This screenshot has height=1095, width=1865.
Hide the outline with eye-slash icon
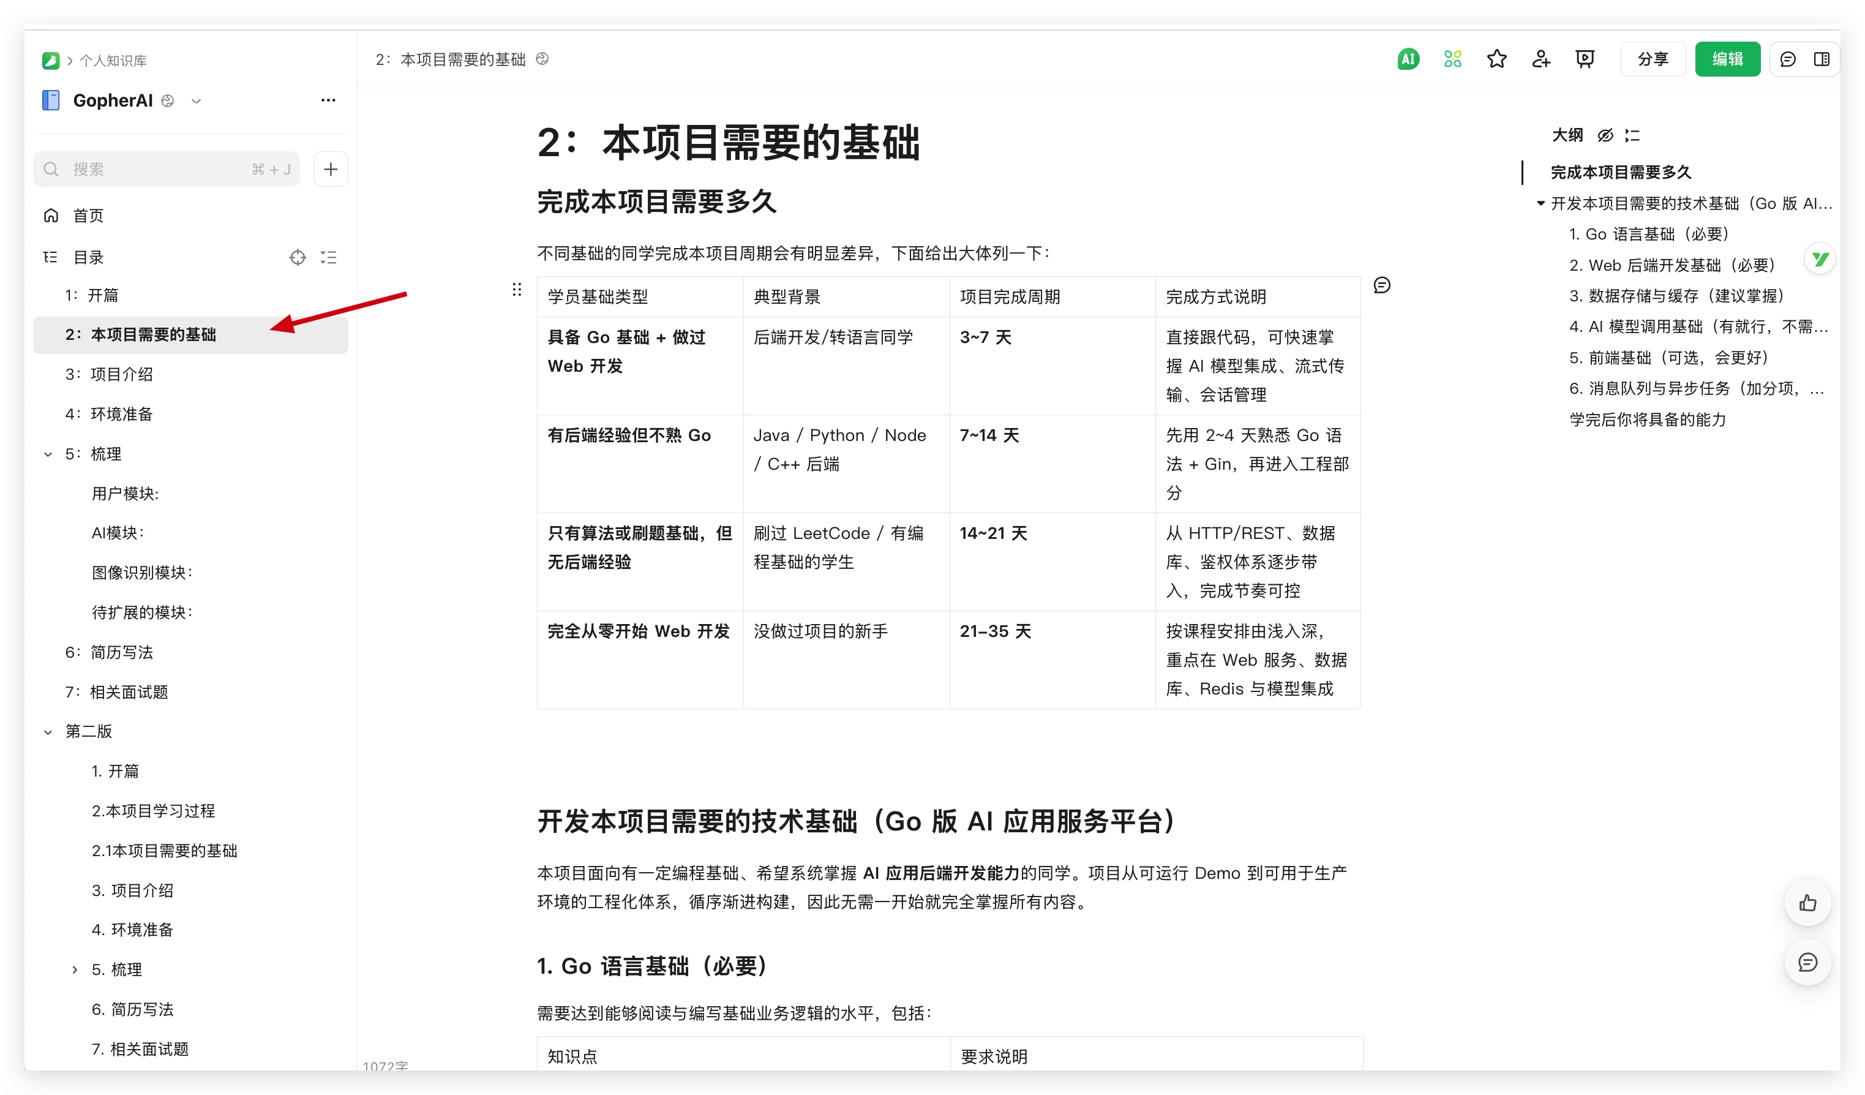[x=1605, y=135]
